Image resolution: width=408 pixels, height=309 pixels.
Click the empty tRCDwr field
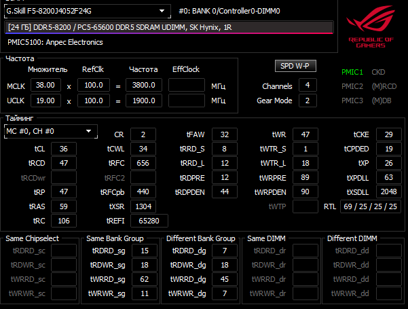(64, 177)
